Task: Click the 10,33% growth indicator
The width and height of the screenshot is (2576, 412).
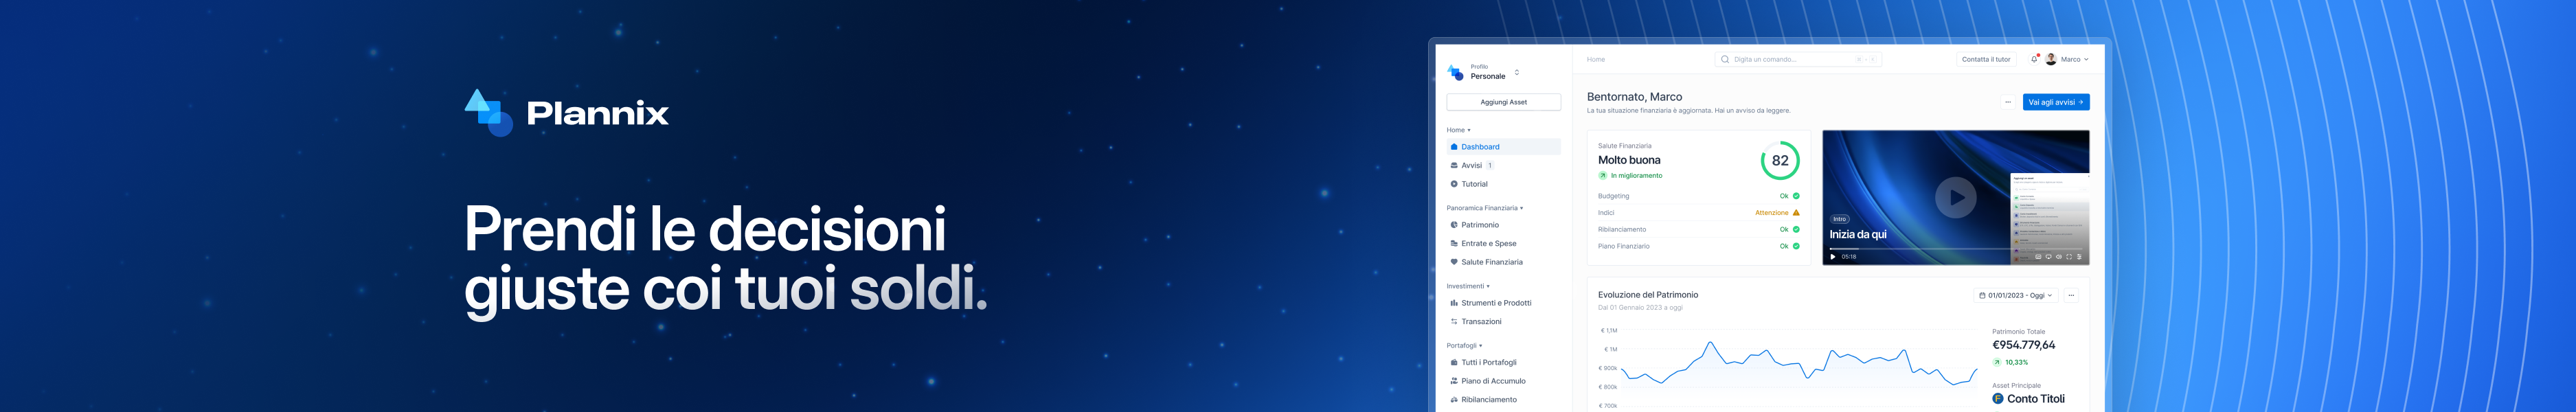Action: [x=2010, y=362]
